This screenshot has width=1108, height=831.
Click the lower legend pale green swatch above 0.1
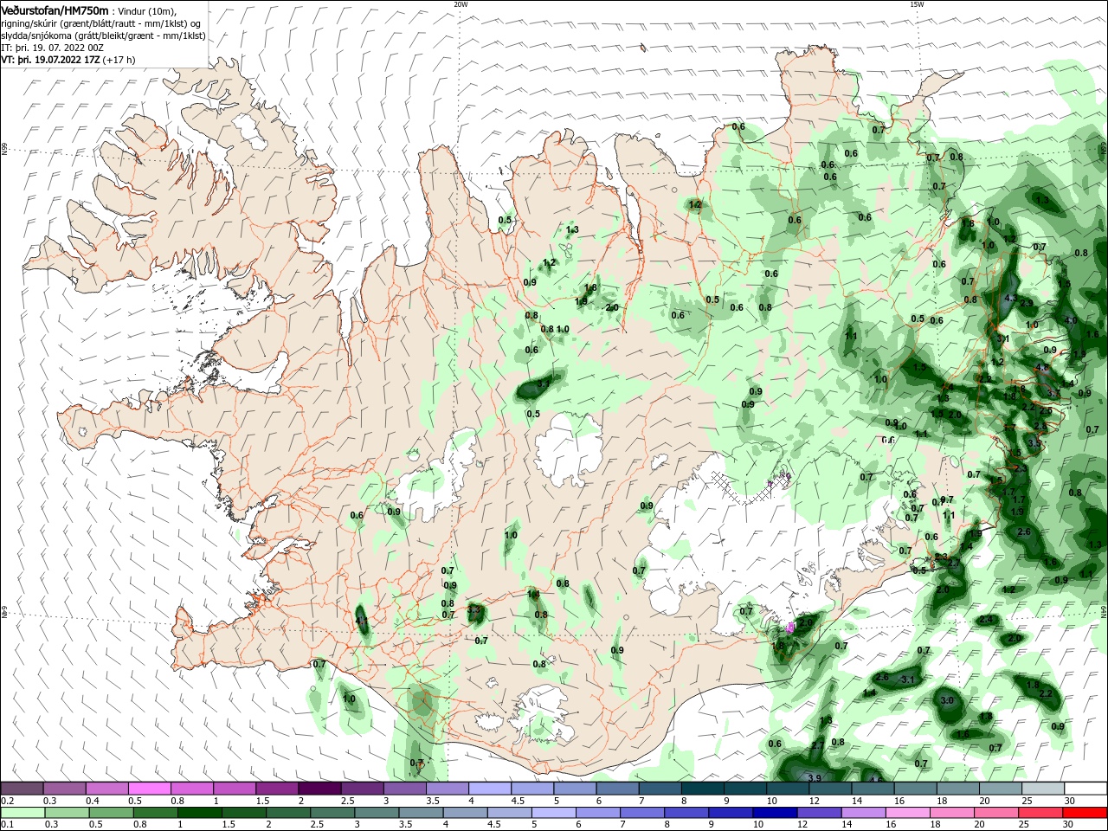[23, 813]
